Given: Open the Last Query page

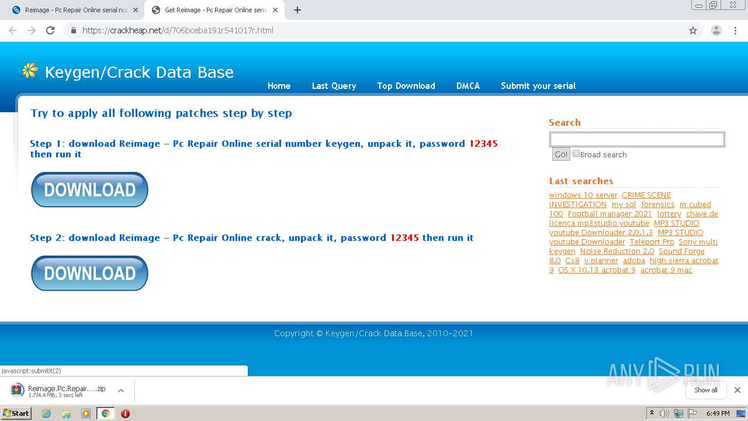Looking at the screenshot, I should point(334,85).
